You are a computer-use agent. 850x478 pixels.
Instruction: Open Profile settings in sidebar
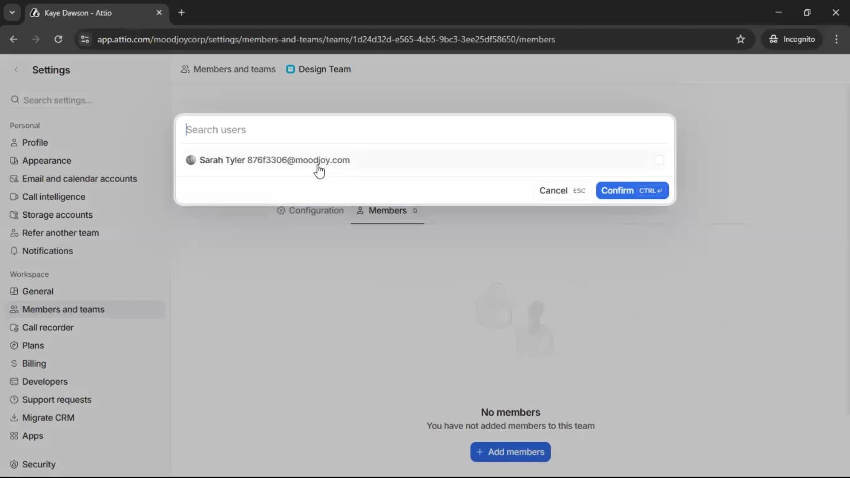point(35,142)
